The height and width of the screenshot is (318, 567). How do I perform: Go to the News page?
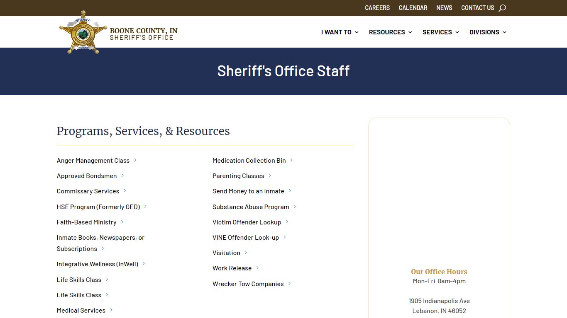[x=444, y=8]
